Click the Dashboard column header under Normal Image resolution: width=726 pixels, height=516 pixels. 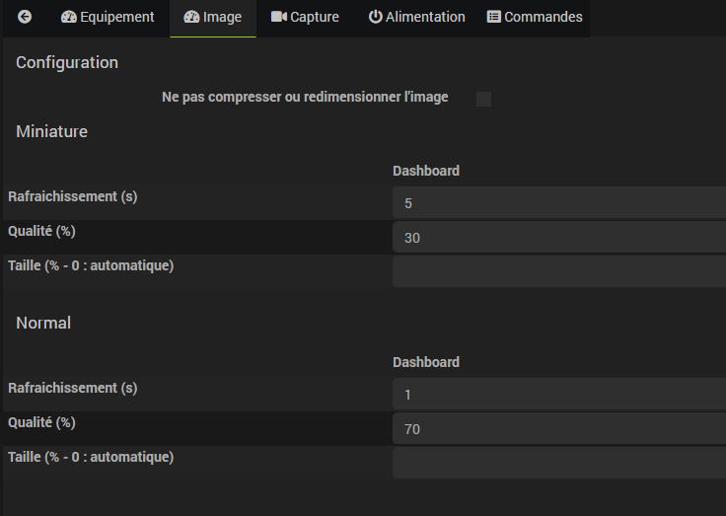[x=426, y=362]
